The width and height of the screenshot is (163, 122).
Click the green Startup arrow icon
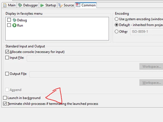(42, 5)
